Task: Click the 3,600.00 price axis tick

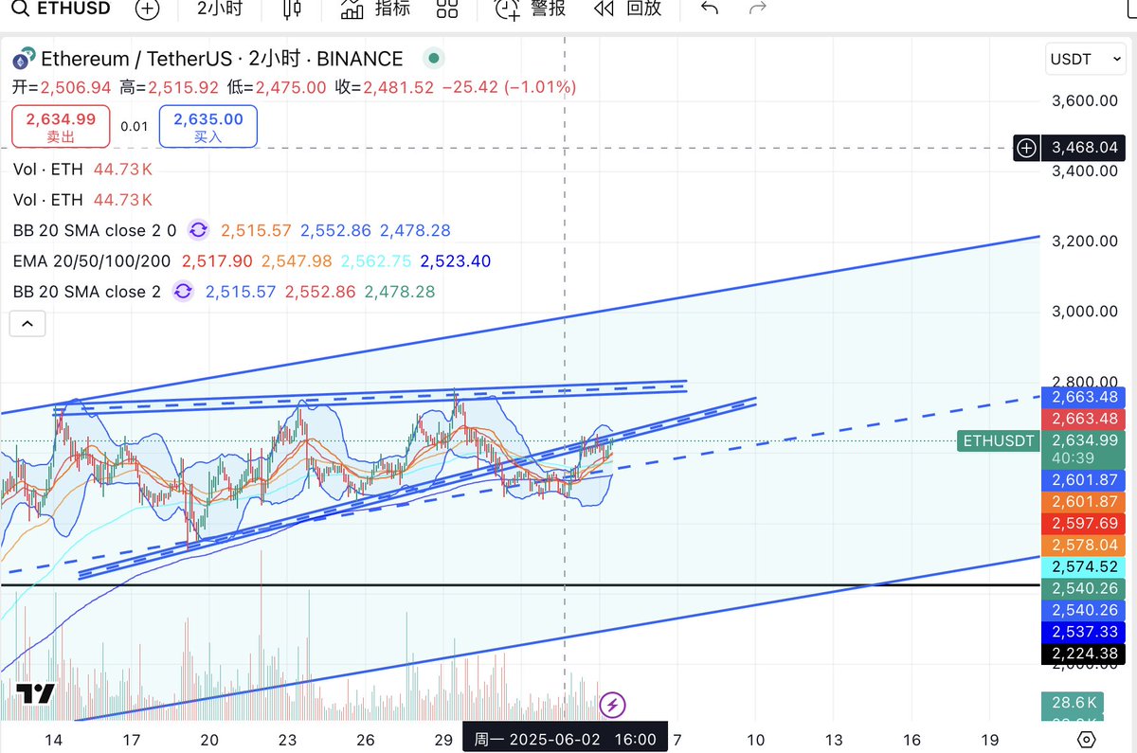Action: point(1085,100)
